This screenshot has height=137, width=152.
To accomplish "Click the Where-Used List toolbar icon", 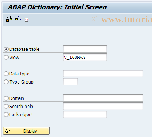I will [18, 19].
